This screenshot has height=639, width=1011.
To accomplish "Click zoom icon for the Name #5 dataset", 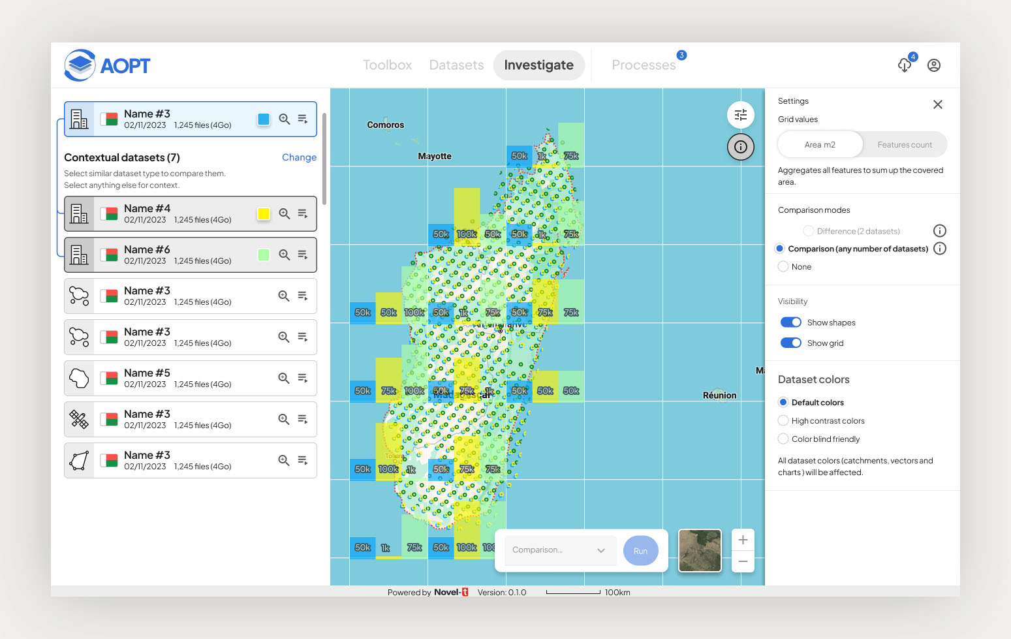I will click(x=284, y=378).
